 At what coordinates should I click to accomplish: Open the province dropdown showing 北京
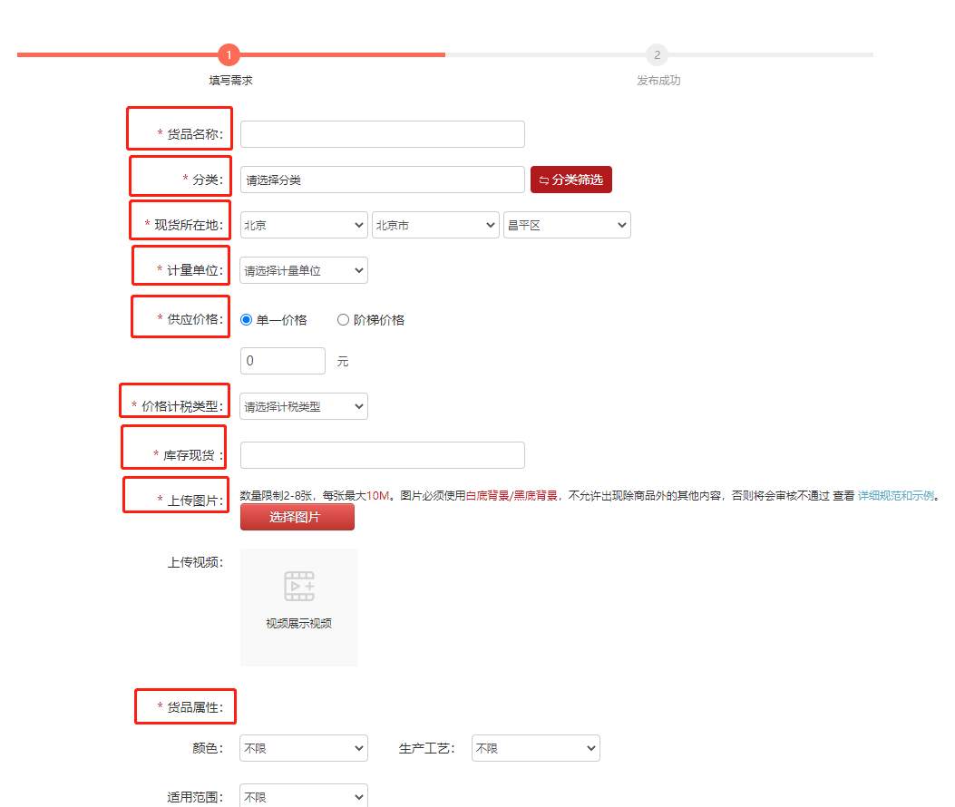[x=304, y=225]
